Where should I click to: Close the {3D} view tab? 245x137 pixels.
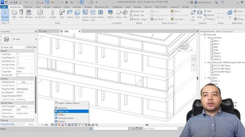click(80, 31)
